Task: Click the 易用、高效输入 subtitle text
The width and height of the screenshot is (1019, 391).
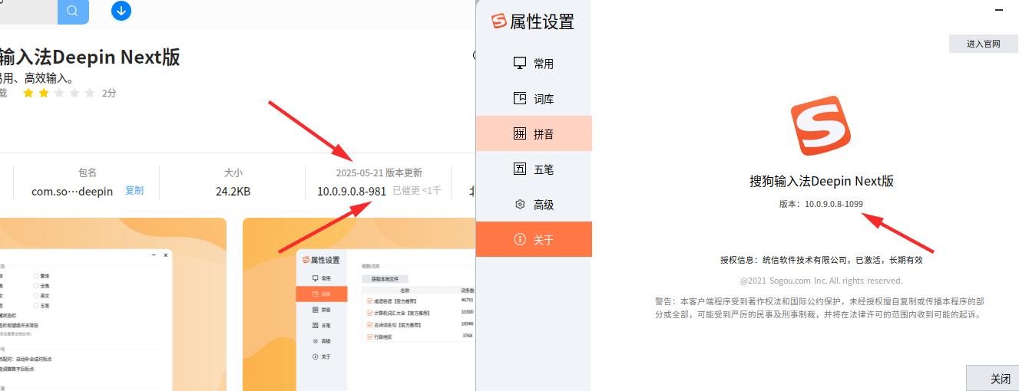Action: click(x=37, y=77)
